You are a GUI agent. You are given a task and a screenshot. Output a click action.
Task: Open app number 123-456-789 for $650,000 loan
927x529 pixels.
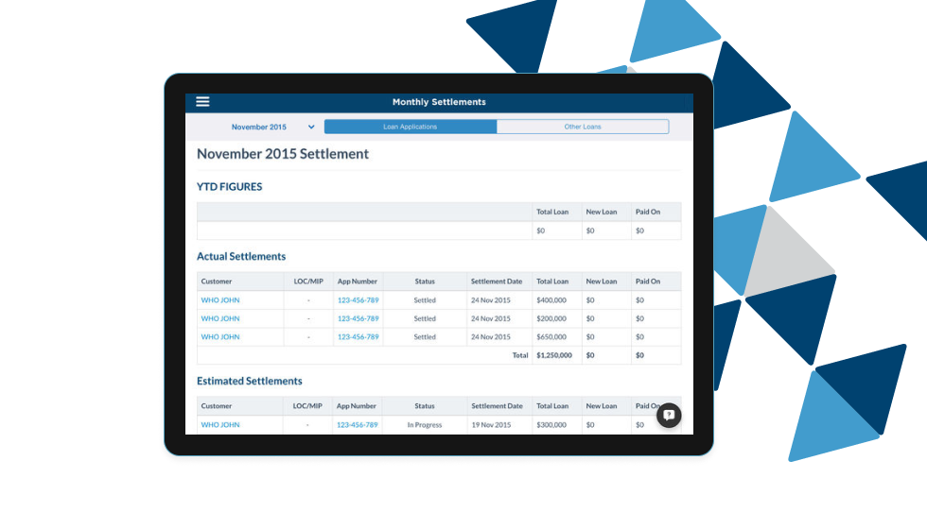click(358, 336)
